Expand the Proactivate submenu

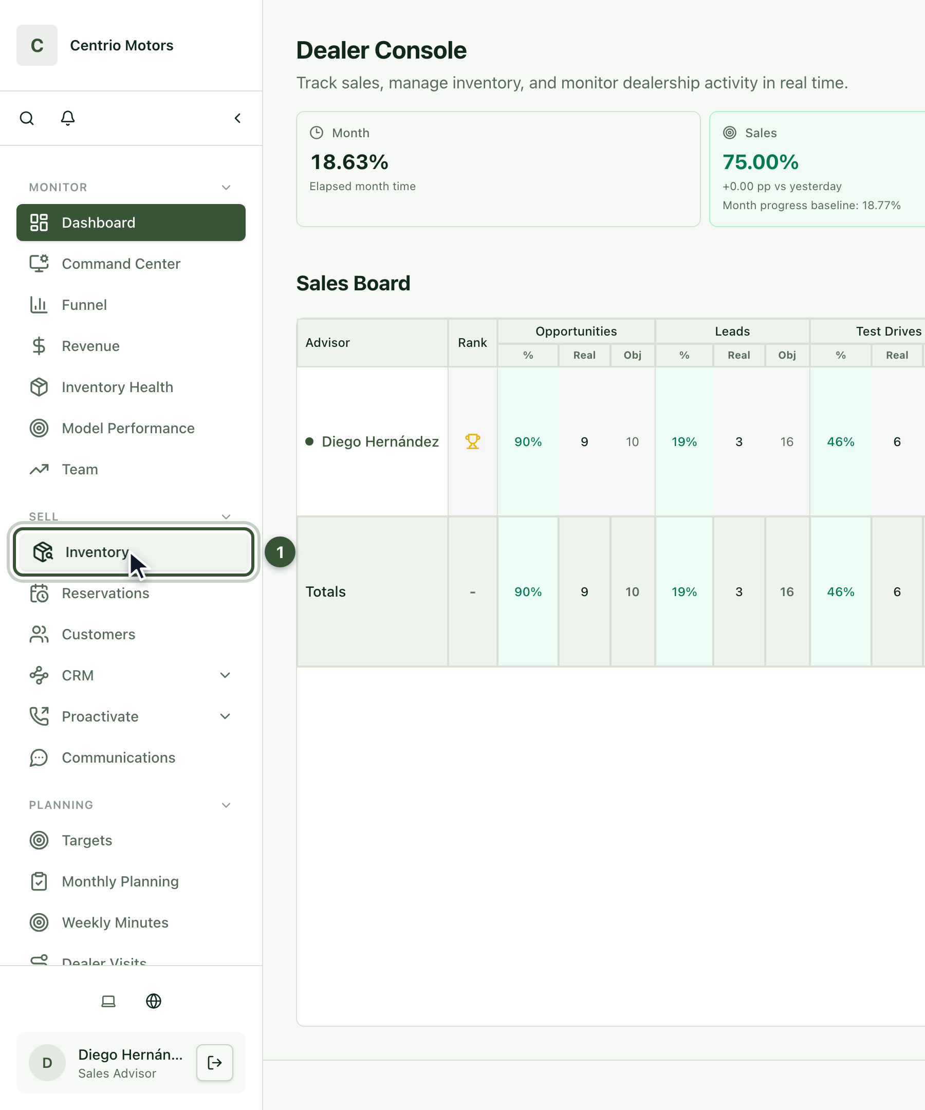coord(225,717)
